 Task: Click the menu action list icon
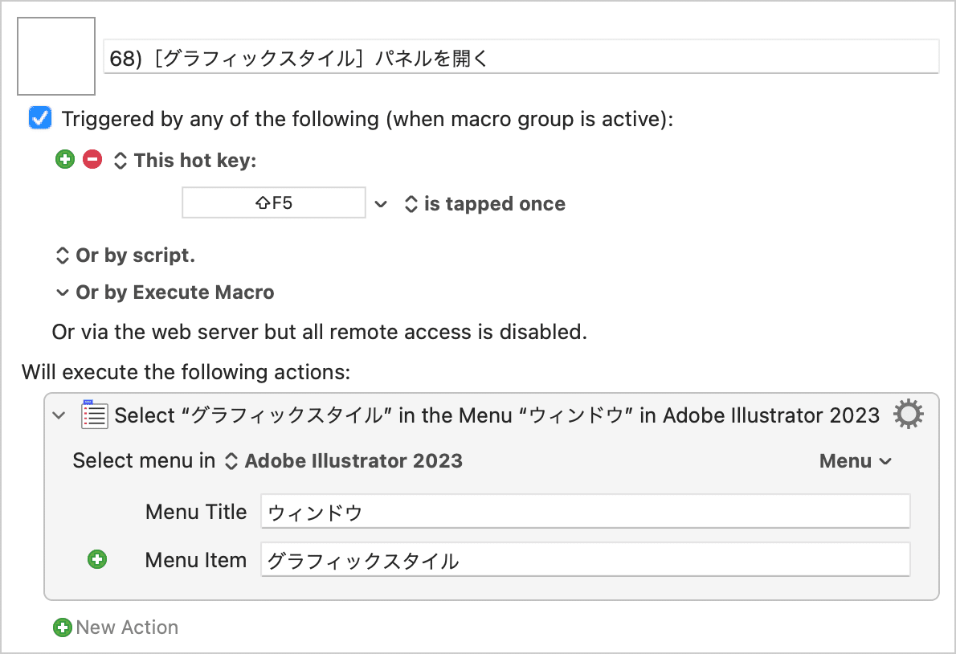(x=95, y=415)
